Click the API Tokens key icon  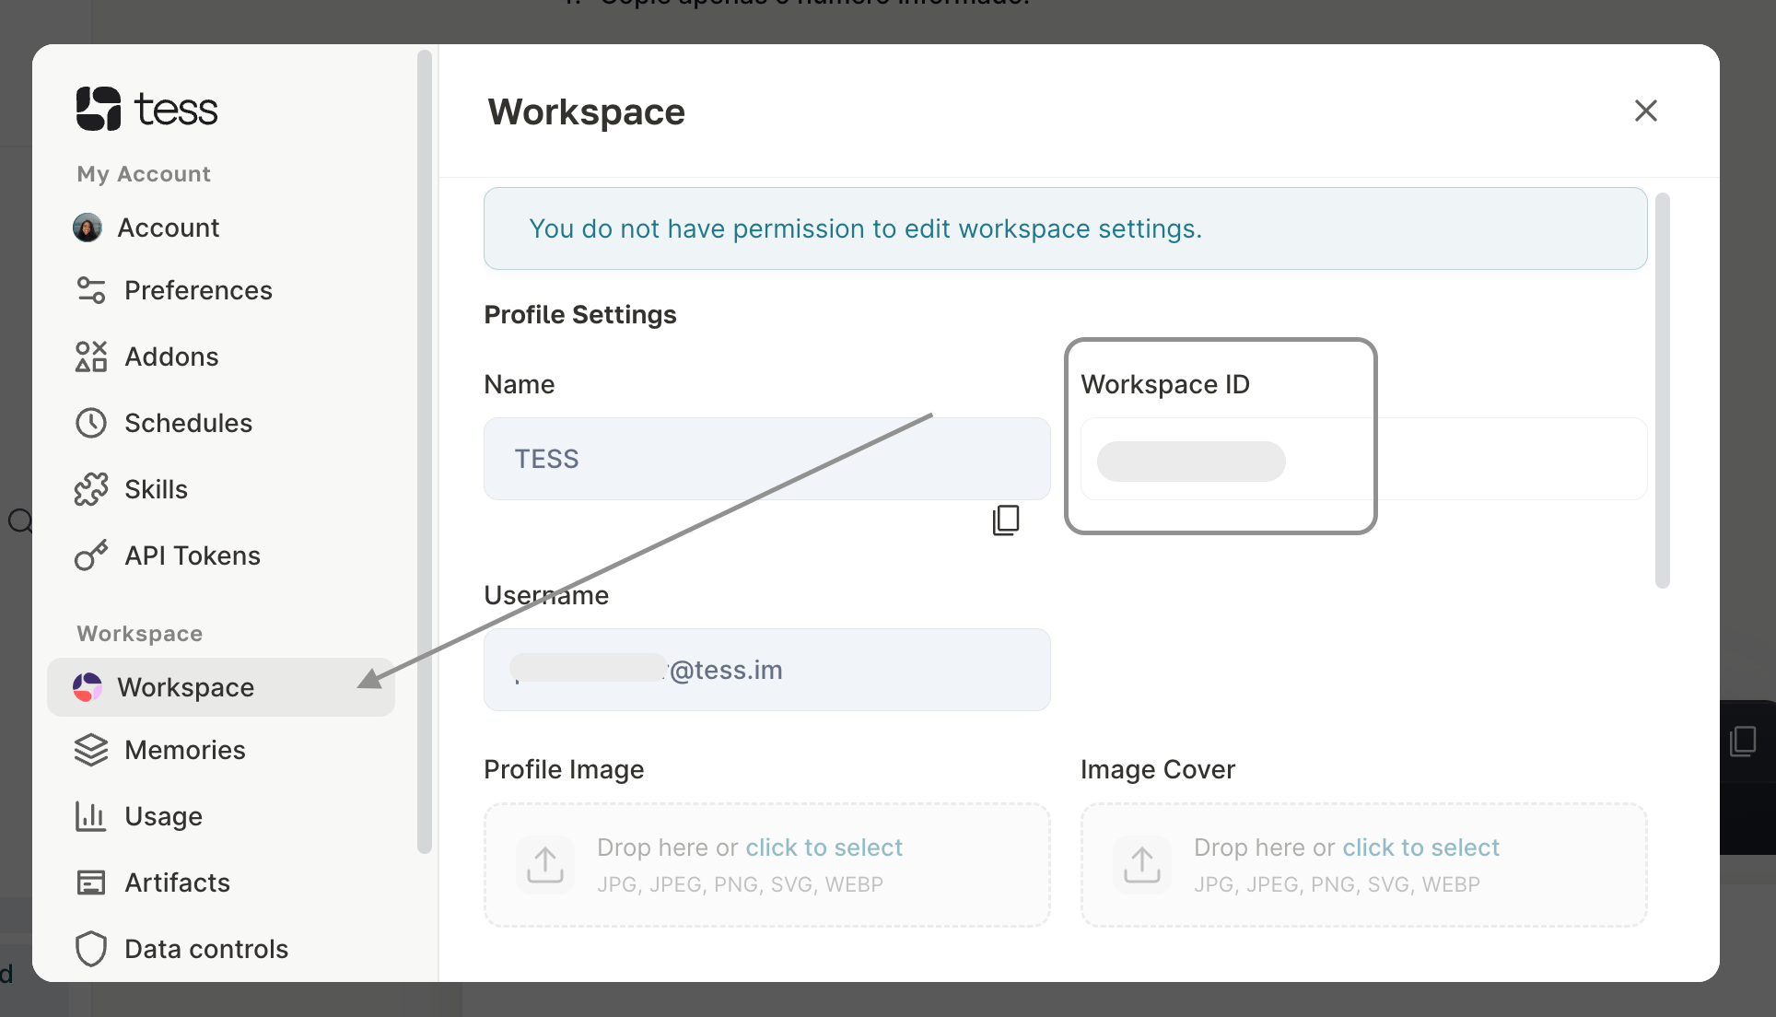pos(91,555)
